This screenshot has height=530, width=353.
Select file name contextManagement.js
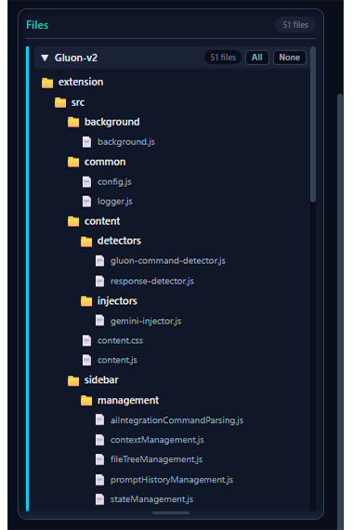(x=157, y=440)
